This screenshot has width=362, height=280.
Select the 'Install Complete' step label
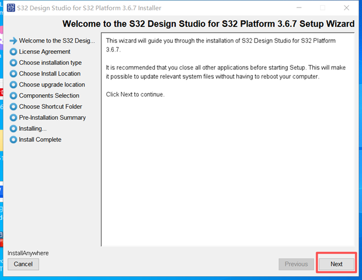40,140
